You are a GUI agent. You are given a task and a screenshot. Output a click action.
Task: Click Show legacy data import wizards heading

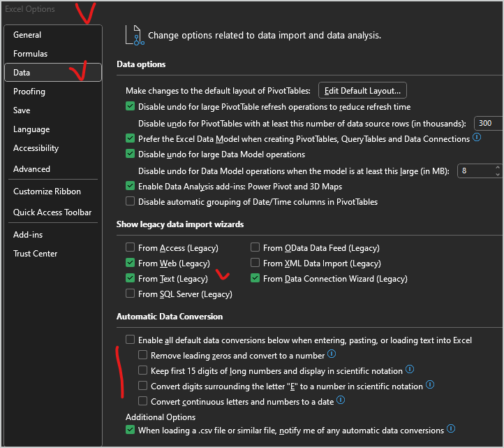(x=180, y=224)
